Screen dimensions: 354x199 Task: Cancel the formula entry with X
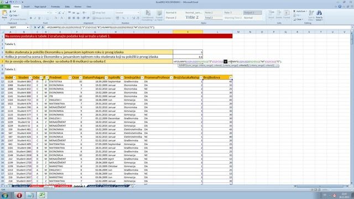pos(35,27)
